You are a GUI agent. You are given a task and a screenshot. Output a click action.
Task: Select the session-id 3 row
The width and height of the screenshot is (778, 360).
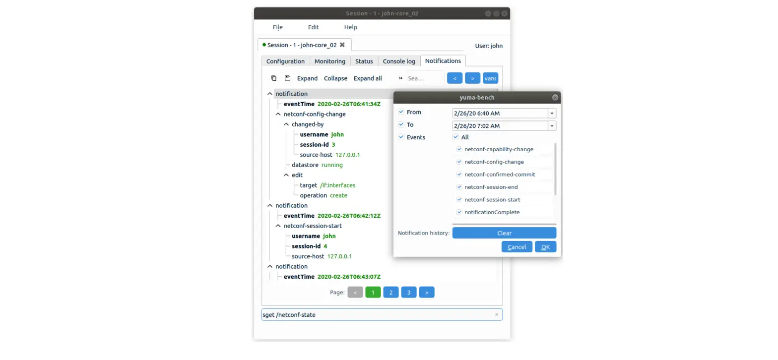[318, 144]
